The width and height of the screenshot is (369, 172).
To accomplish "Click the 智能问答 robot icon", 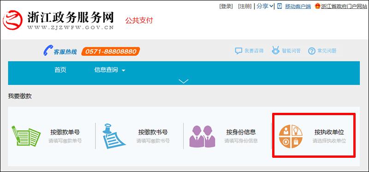I will pyautogui.click(x=275, y=50).
